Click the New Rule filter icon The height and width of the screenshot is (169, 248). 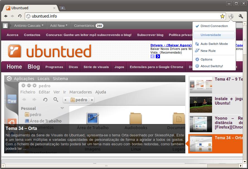197,51
